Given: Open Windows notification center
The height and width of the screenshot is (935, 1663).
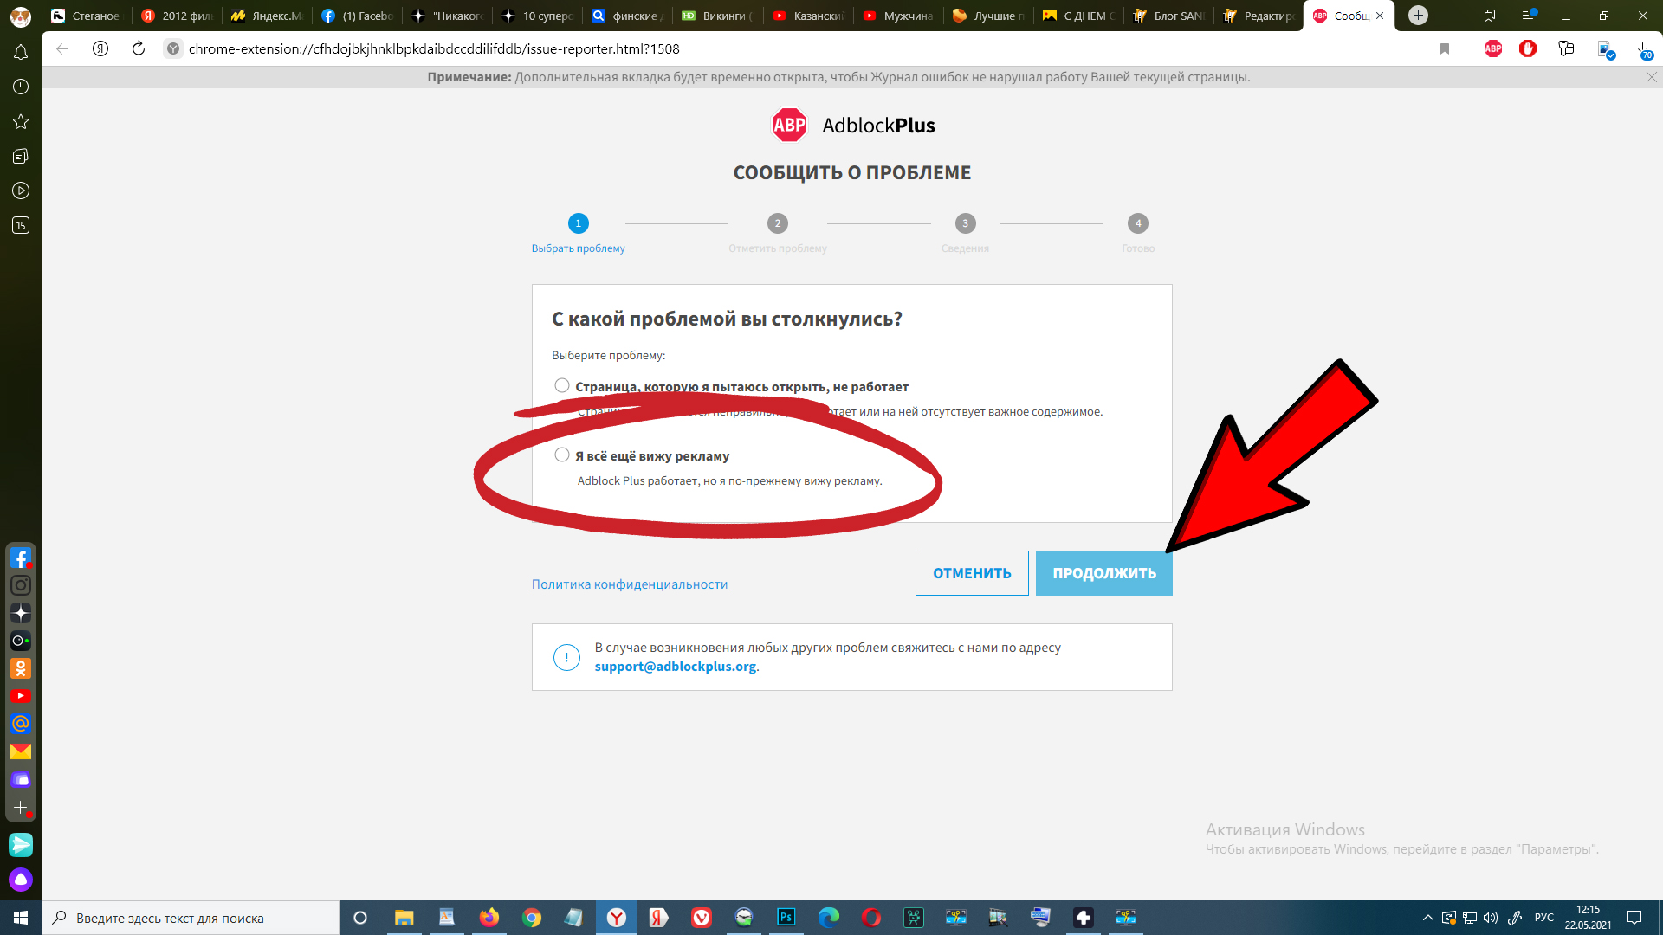Looking at the screenshot, I should pyautogui.click(x=1634, y=918).
